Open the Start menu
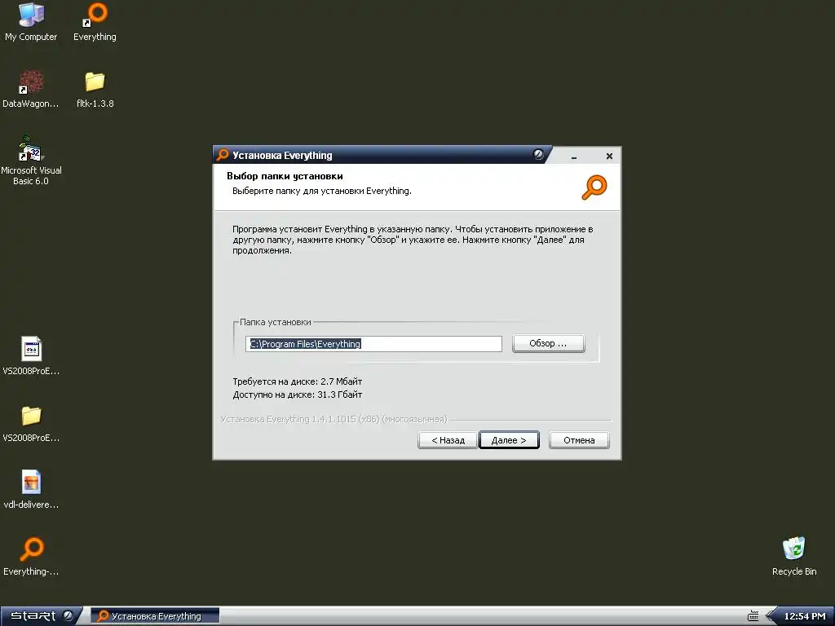Screen dimensions: 835x626 click(x=40, y=616)
